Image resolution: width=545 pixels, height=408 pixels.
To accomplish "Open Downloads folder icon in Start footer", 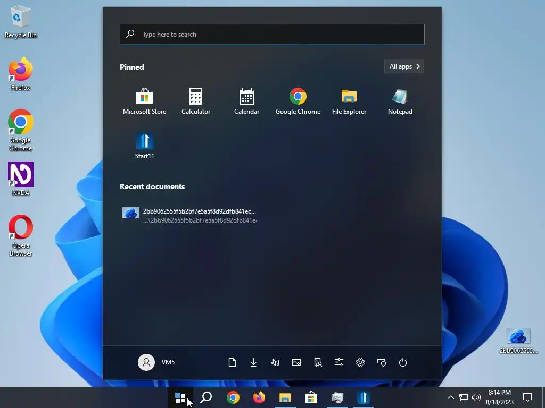I will 254,362.
